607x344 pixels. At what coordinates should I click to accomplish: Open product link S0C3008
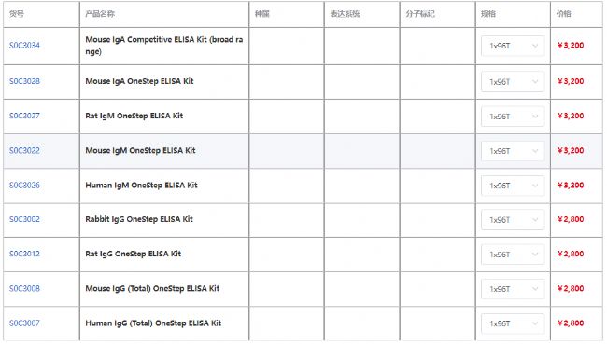pos(24,288)
